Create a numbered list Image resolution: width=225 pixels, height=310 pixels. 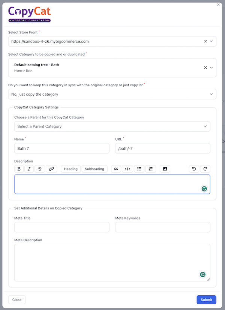(150, 169)
